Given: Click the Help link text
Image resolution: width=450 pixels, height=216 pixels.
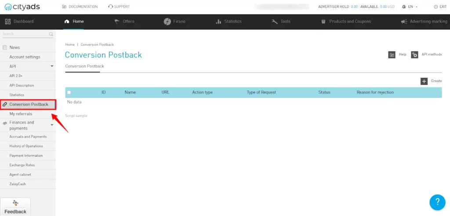Looking at the screenshot, I should point(403,54).
